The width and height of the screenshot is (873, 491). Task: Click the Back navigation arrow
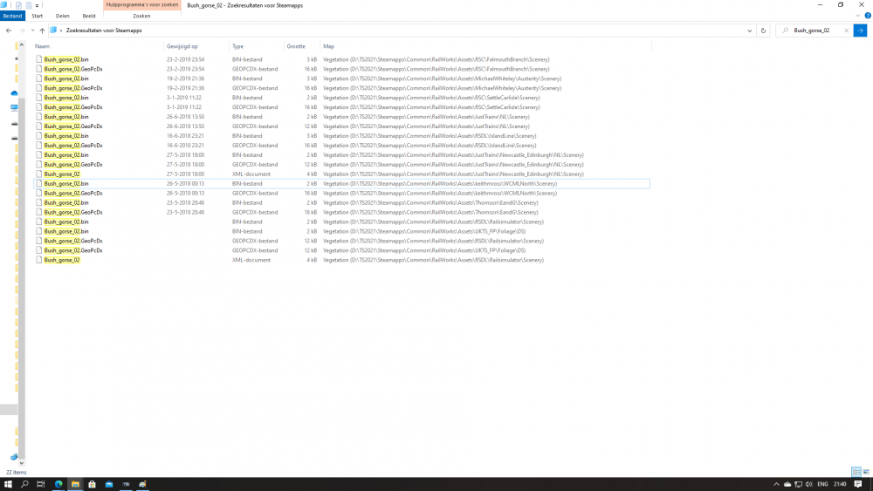9,31
